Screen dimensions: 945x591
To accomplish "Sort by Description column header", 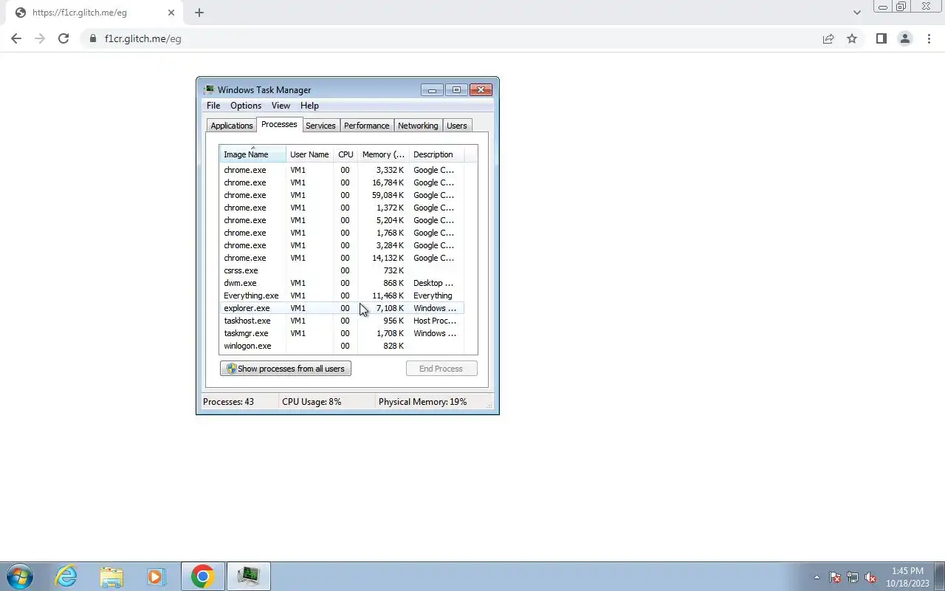I will click(x=436, y=154).
